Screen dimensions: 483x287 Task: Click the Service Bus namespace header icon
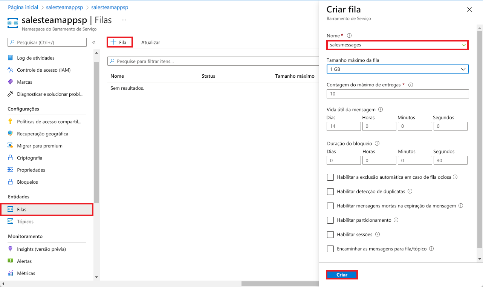13,23
